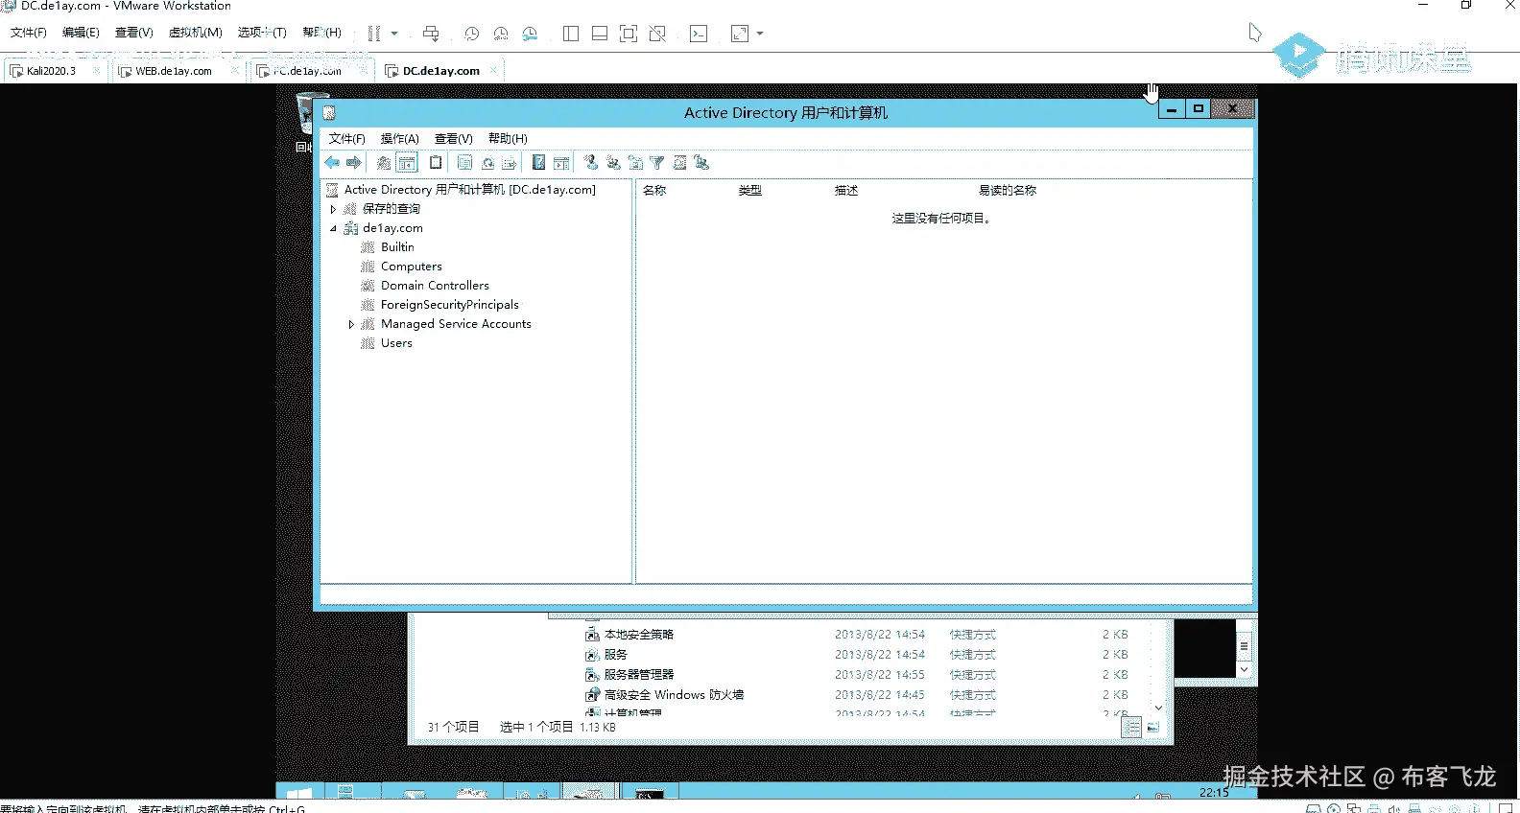
Task: Select the Users container
Action: (396, 343)
